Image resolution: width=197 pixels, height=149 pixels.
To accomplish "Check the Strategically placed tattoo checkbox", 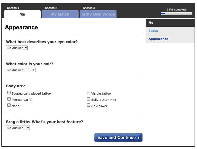I will [x=9, y=93].
